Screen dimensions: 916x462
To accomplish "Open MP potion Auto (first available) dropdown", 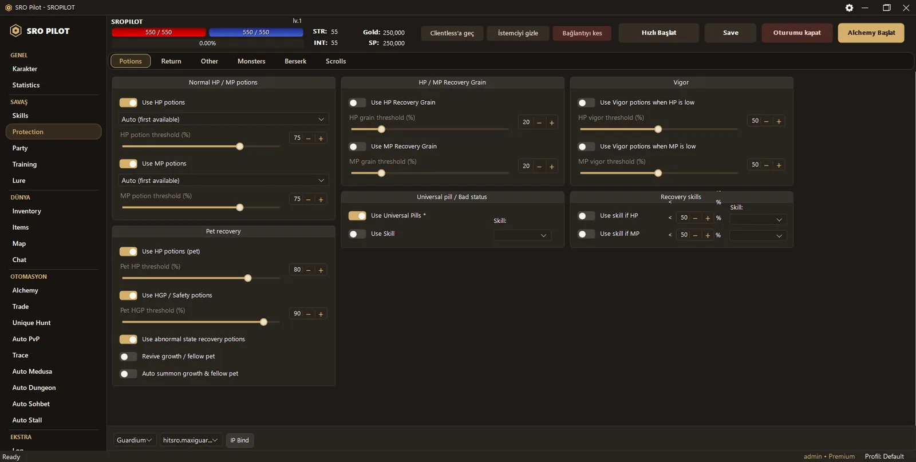I will pyautogui.click(x=223, y=180).
